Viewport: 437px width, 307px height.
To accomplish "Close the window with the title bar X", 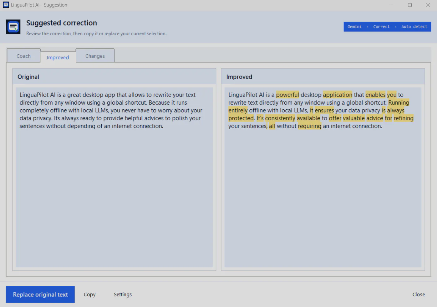I will pos(428,5).
